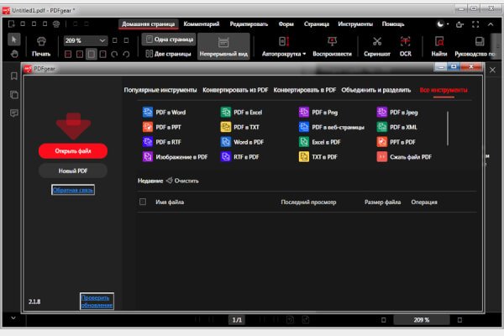Choose RTF в PDF converter

click(239, 157)
